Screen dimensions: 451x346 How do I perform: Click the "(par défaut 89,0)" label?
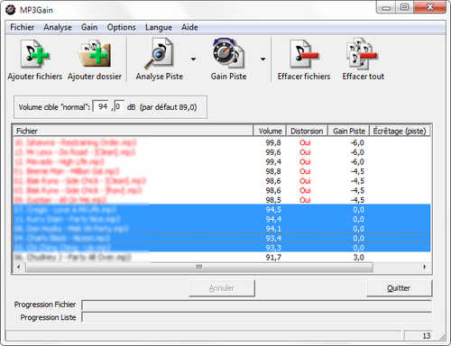pos(169,107)
